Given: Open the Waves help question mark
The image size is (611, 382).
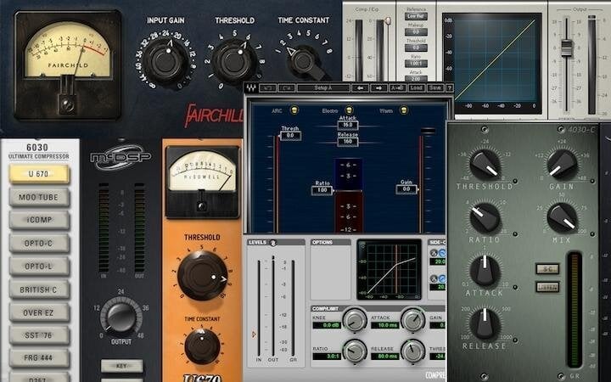Looking at the screenshot, I should 450,88.
